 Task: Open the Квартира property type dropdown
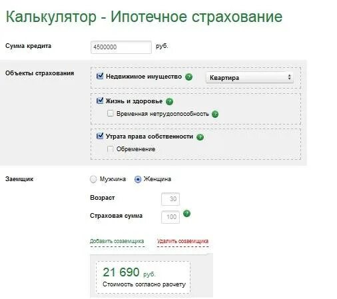(x=250, y=77)
